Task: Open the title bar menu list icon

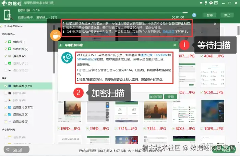Action: (x=216, y=3)
